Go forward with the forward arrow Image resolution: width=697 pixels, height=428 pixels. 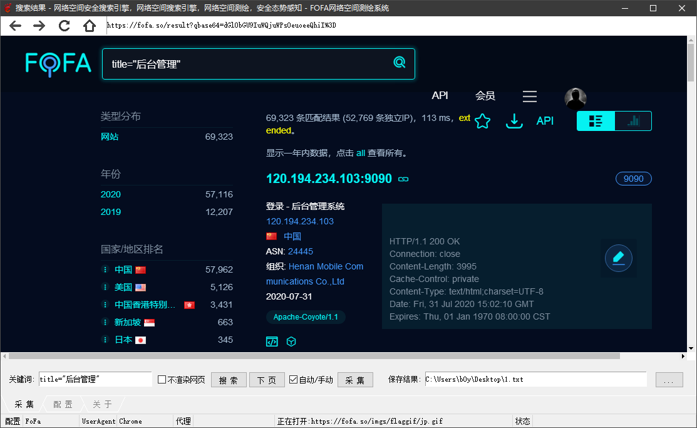[39, 26]
